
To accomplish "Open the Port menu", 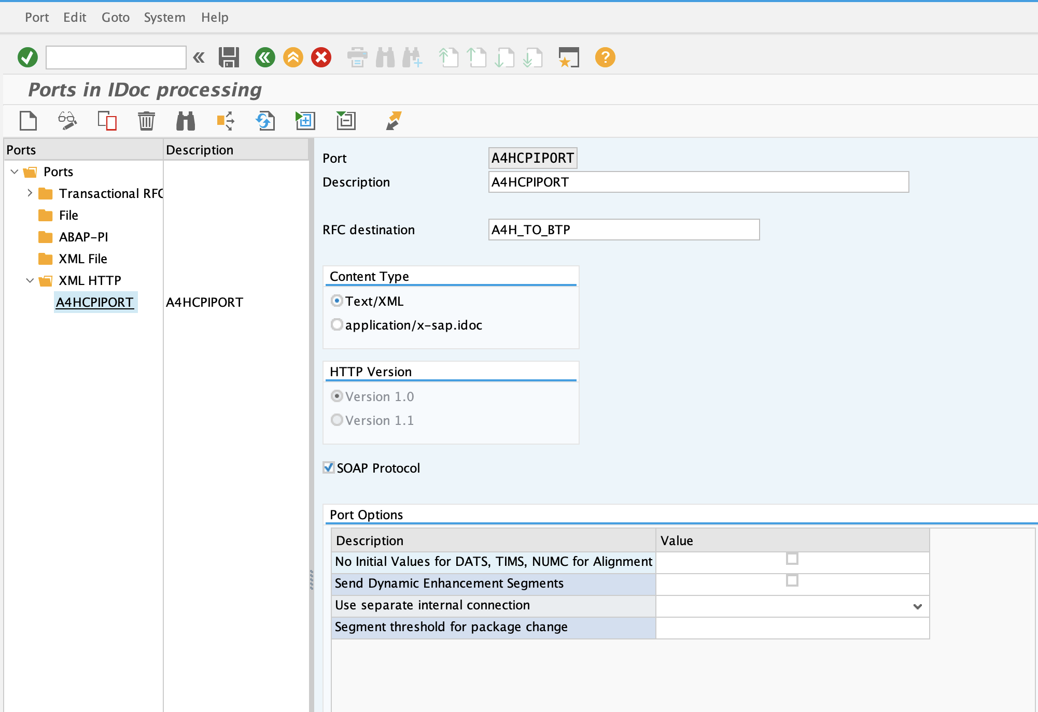I will point(37,17).
